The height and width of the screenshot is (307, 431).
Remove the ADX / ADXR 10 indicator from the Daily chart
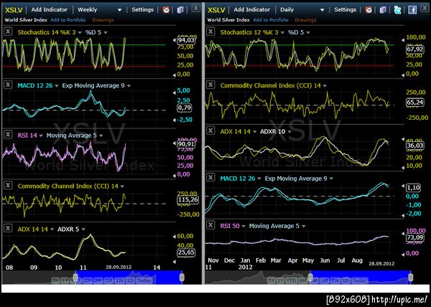210,131
